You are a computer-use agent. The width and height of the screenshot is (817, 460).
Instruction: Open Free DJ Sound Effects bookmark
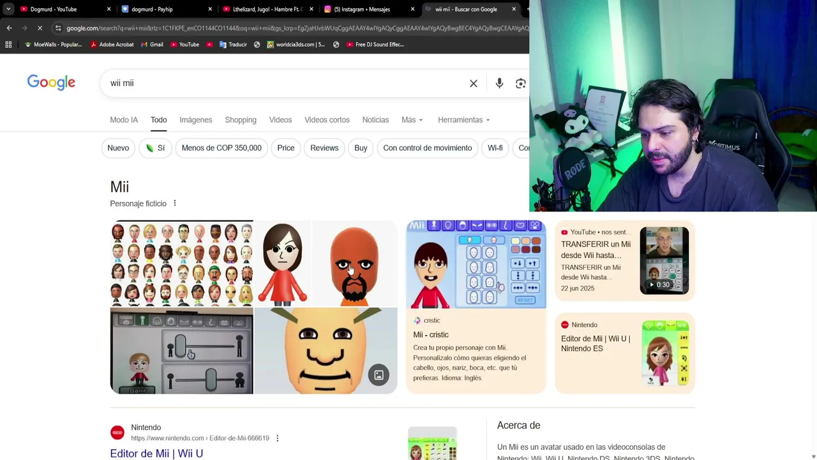point(375,45)
